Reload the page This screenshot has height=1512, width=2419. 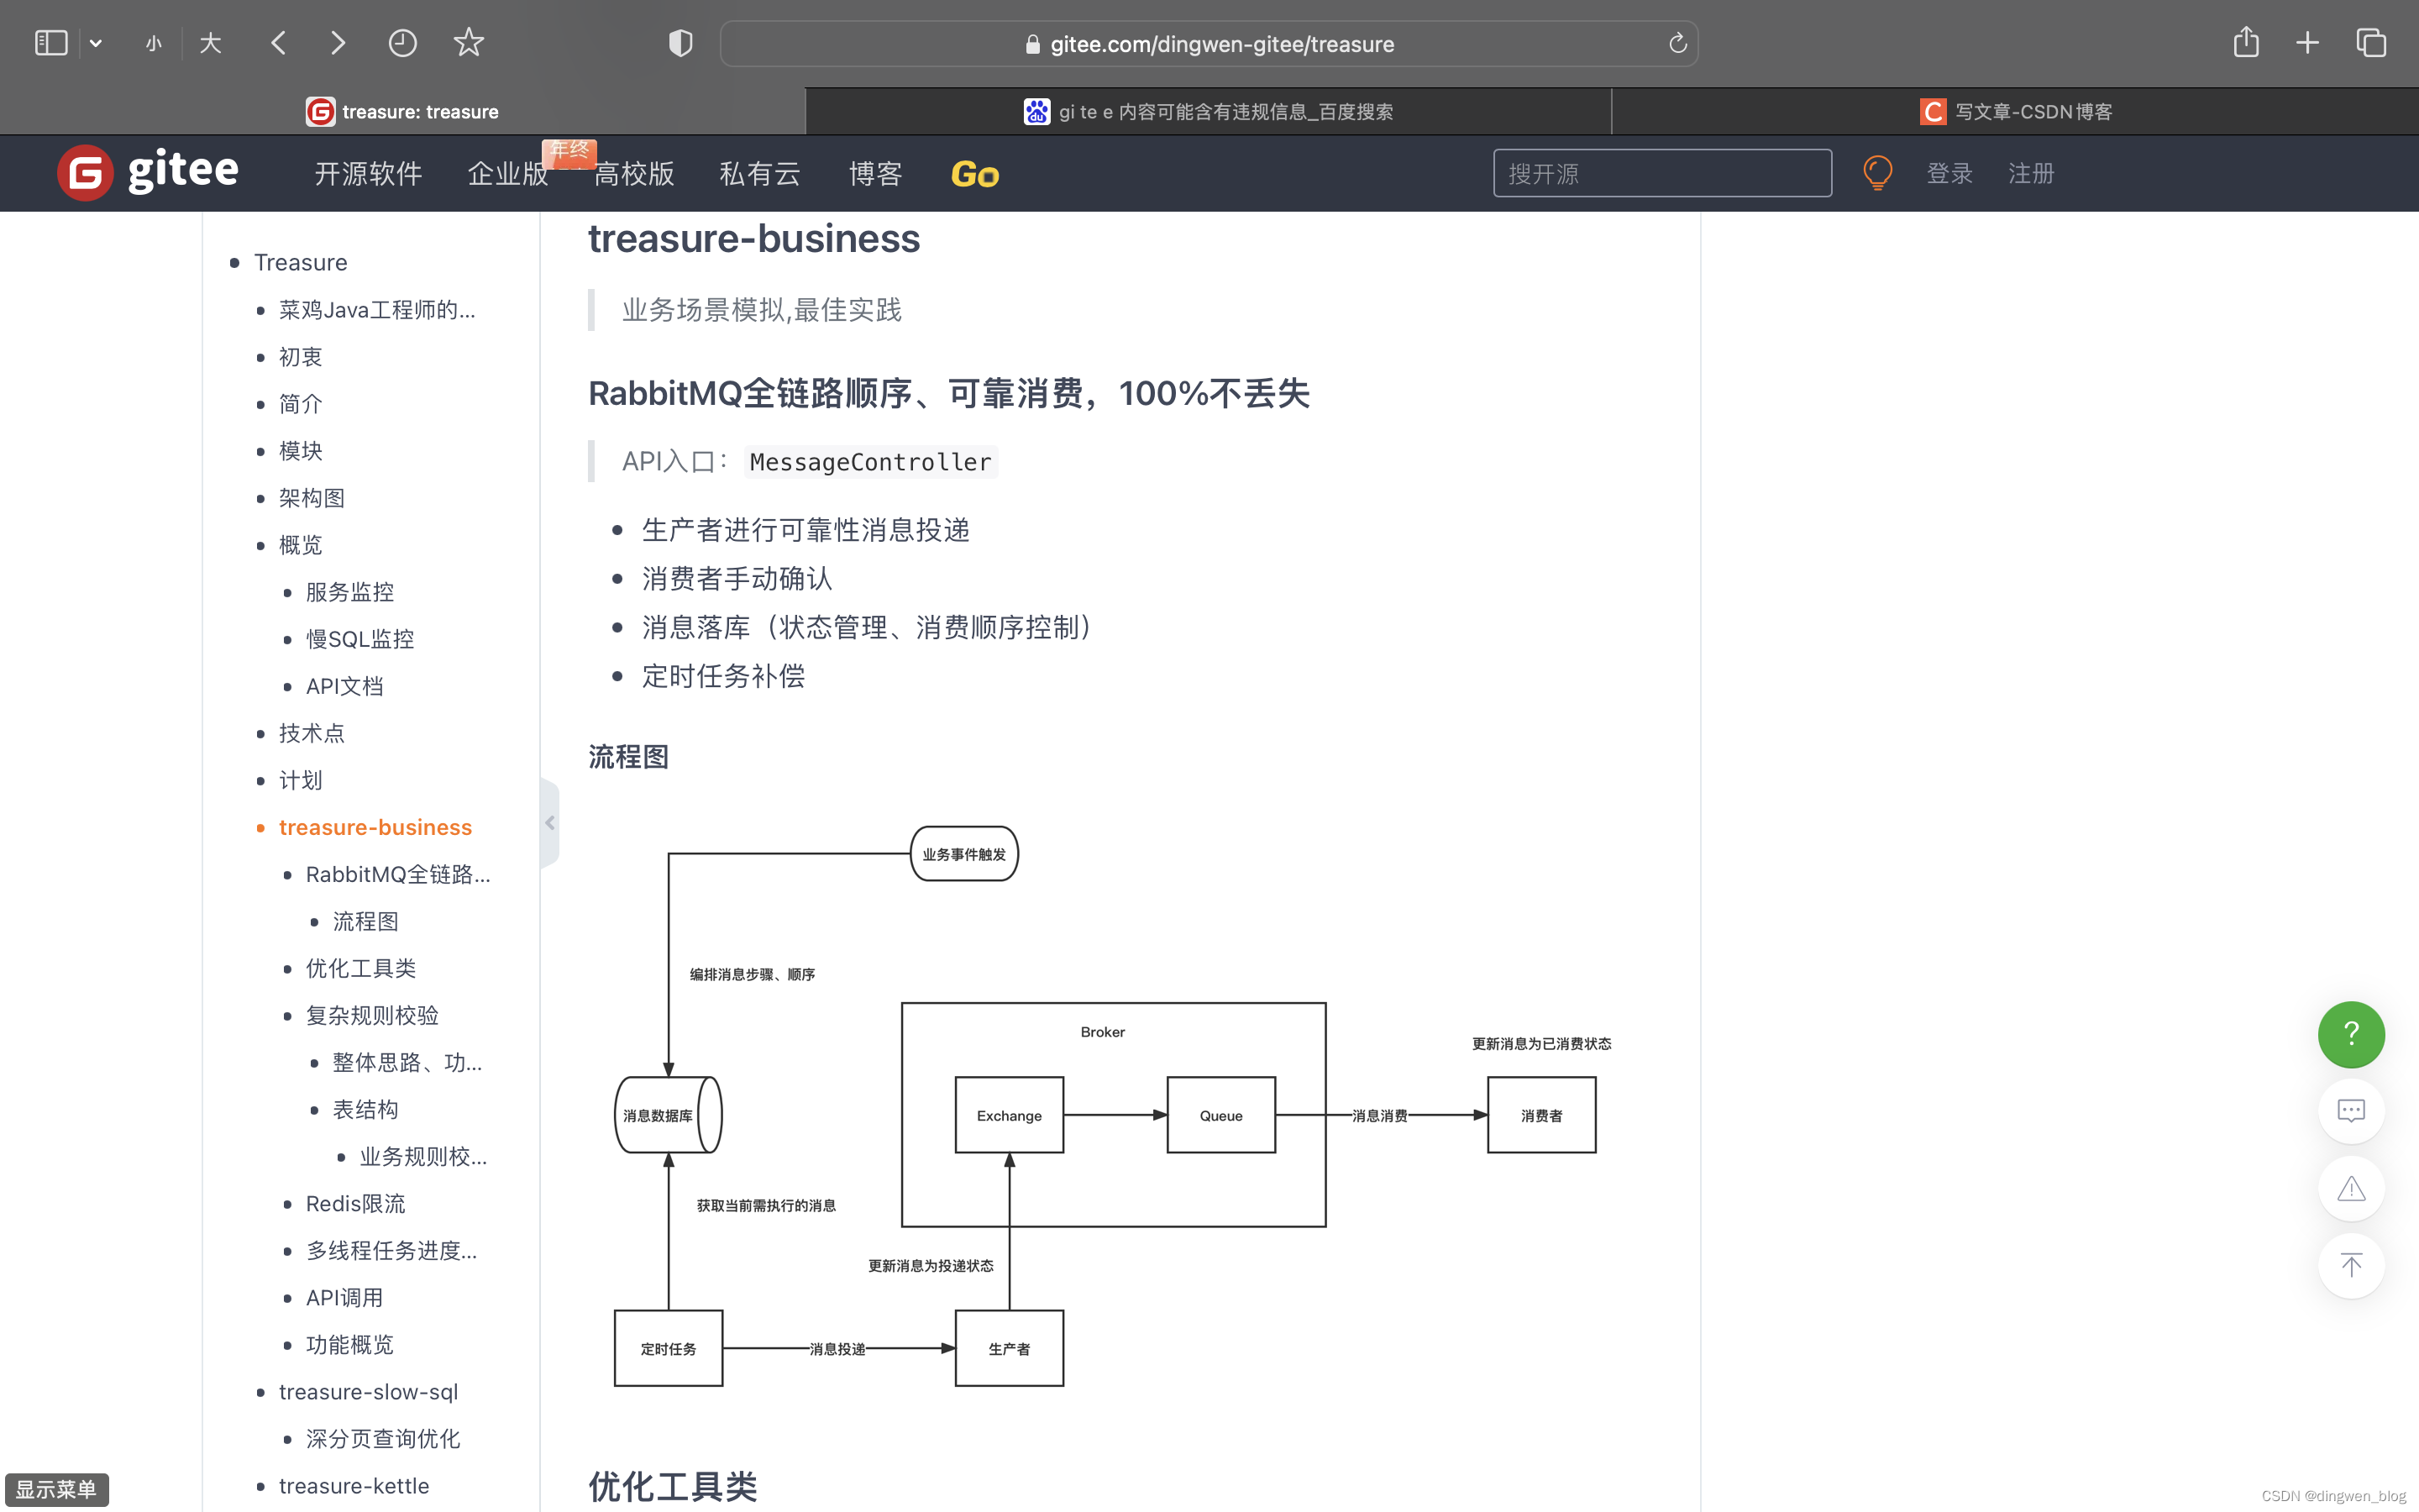(x=1677, y=43)
